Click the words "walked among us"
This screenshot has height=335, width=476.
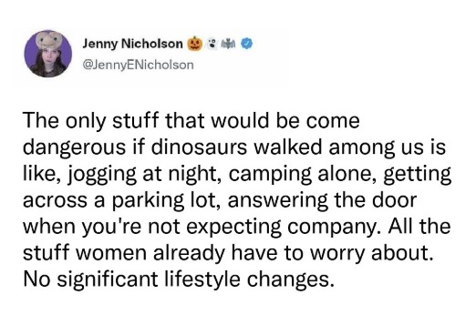point(338,147)
